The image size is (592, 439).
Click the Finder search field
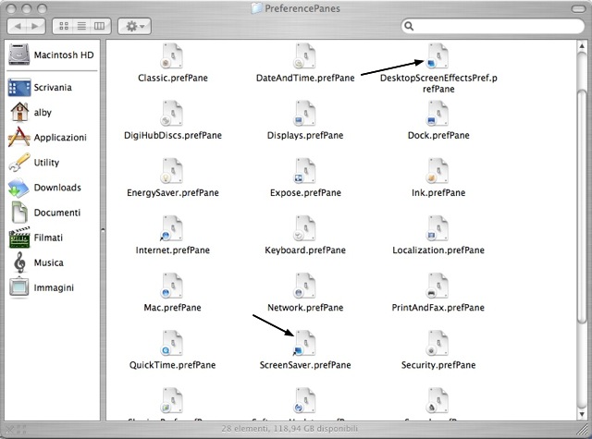(x=493, y=26)
